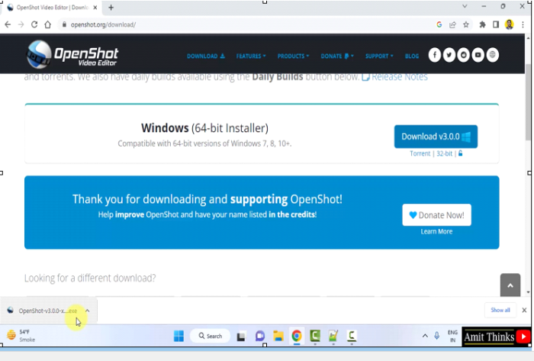Screen dimensions: 534x361
Task: Open the Chat app on taskbar
Action: [260, 336]
